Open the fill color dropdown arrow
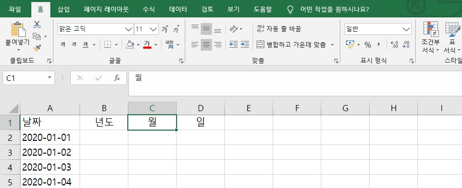This screenshot has width=462, height=188. coord(139,45)
